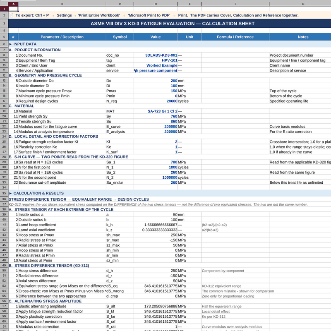Screen dimensions: 331x331
Task: Select the row 4 header
Action: tap(4, 31)
